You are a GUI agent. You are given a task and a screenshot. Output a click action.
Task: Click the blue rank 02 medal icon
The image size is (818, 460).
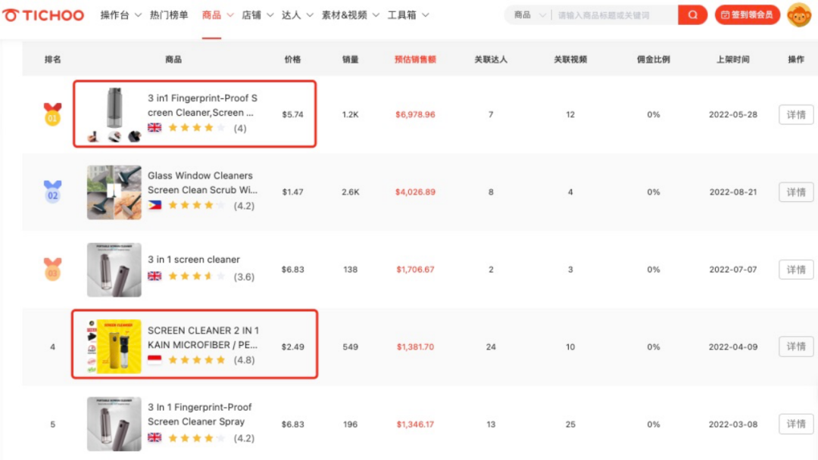(x=52, y=191)
